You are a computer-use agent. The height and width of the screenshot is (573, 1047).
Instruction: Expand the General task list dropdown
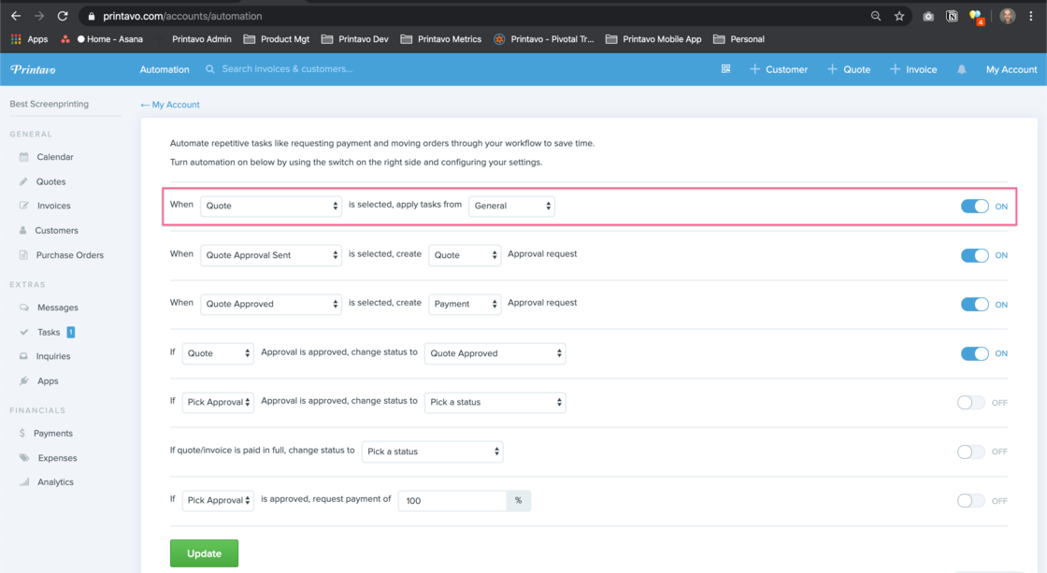coord(511,206)
